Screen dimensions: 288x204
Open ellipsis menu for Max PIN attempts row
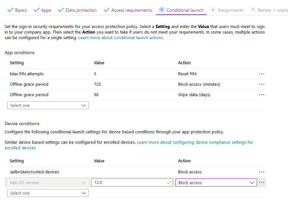[261, 74]
